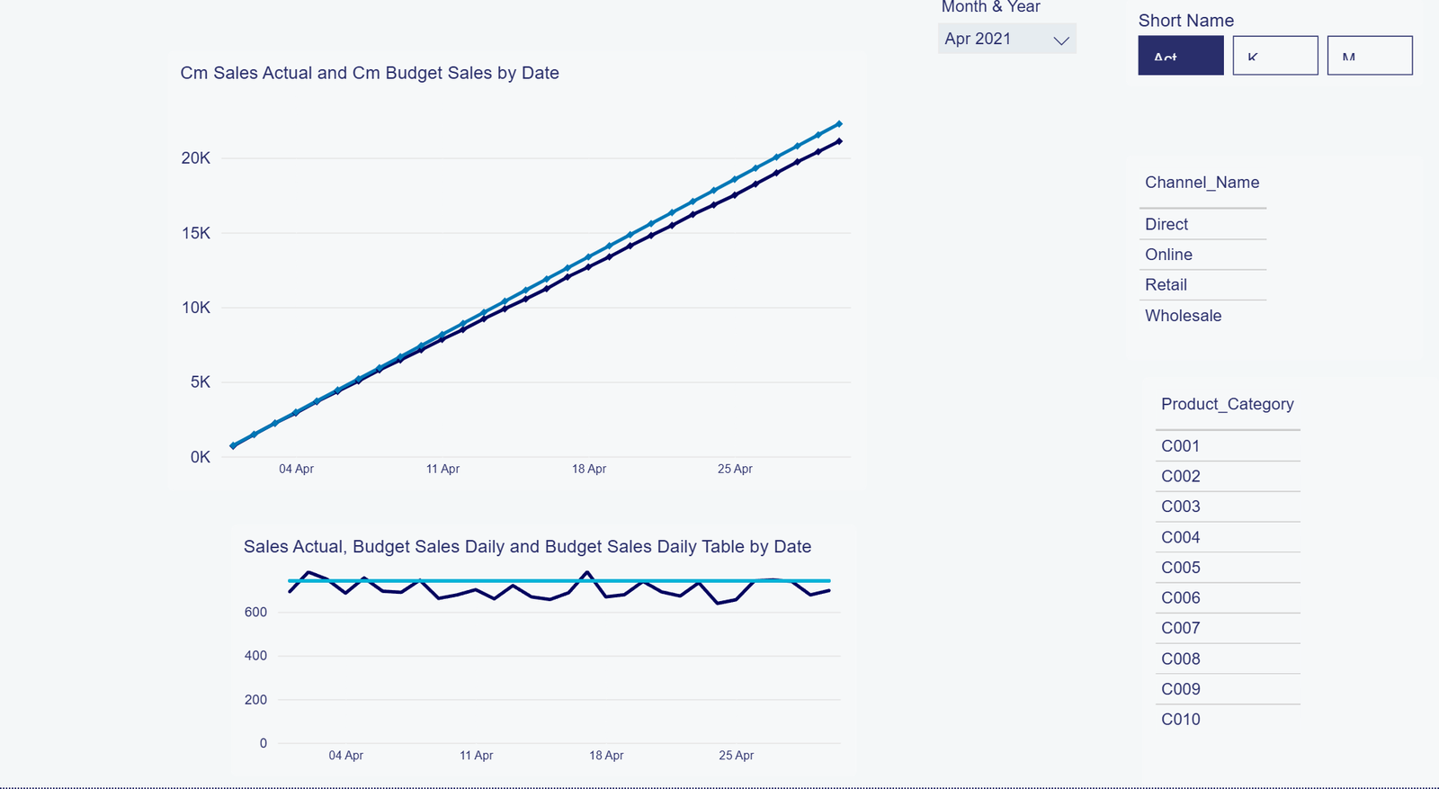Screen dimensions: 1439x789
Task: Select product category C002
Action: (x=1228, y=477)
